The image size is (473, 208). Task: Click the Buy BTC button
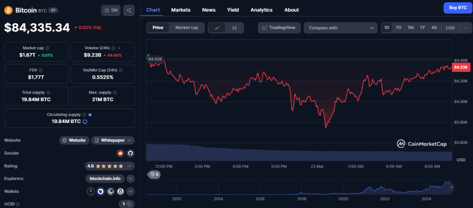pos(458,8)
